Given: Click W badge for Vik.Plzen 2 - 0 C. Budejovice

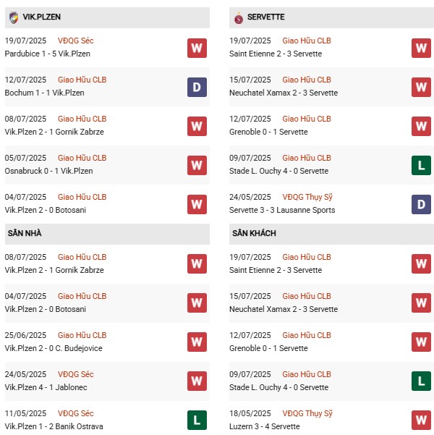Looking at the screenshot, I should point(197,342).
